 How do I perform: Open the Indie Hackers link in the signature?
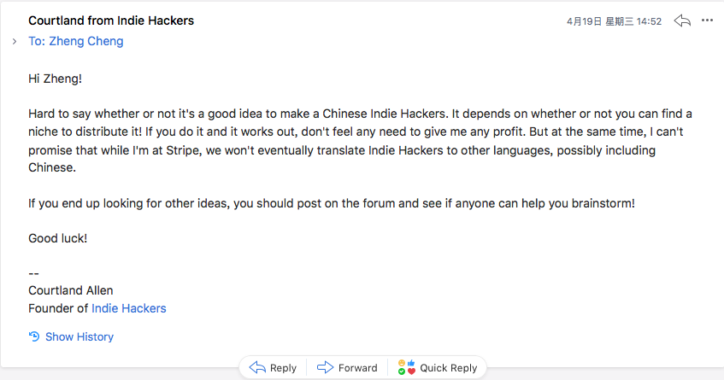click(129, 308)
